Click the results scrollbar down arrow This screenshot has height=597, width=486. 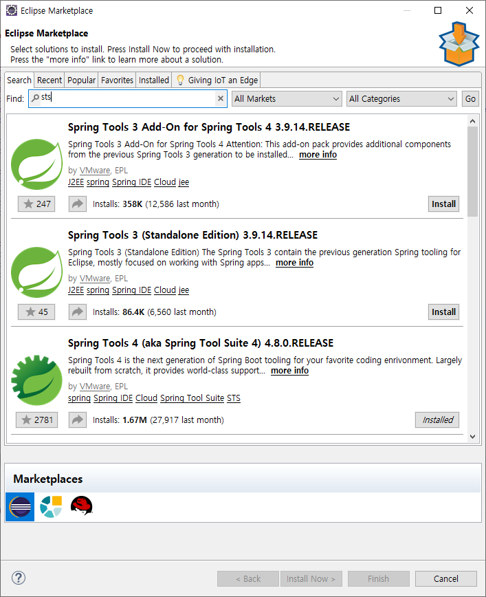(472, 437)
